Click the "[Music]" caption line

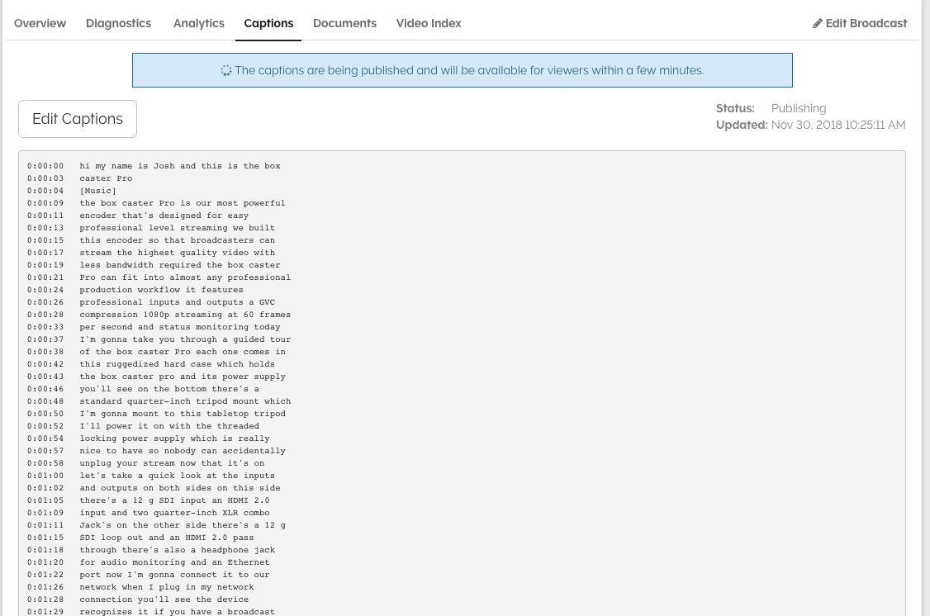98,191
